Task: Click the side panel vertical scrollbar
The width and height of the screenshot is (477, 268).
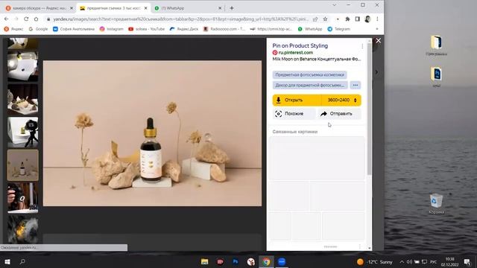Action: (x=370, y=109)
